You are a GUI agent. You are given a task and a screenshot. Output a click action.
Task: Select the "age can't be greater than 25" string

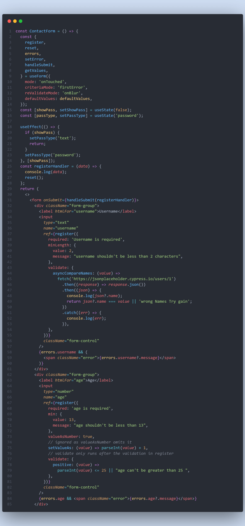pyautogui.click(x=151, y=471)
